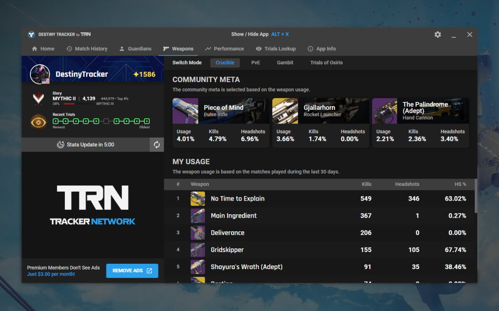Switch mode to Trials of Osiris
Screen dimensions: 499x311
tap(326, 63)
